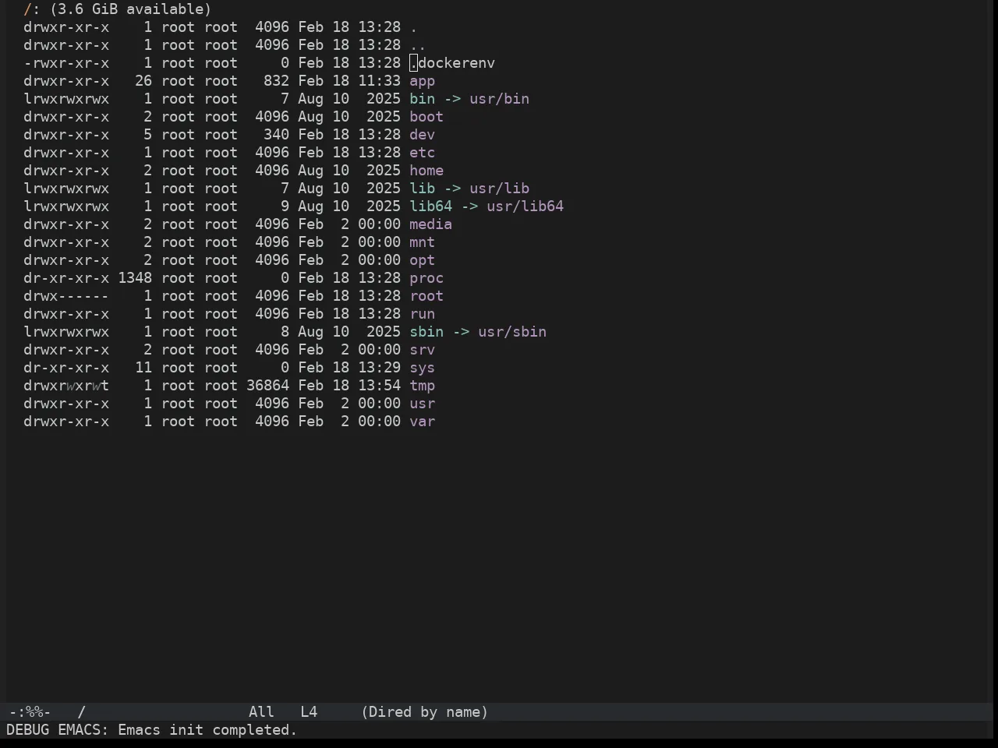Open the media directory
This screenshot has height=748, width=998.
click(x=430, y=224)
